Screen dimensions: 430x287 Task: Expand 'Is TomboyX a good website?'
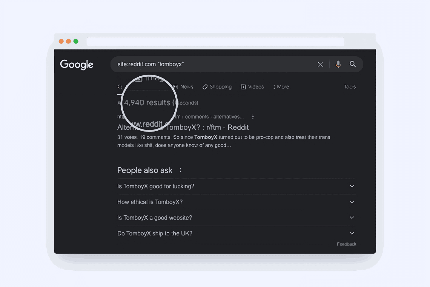[236, 218]
